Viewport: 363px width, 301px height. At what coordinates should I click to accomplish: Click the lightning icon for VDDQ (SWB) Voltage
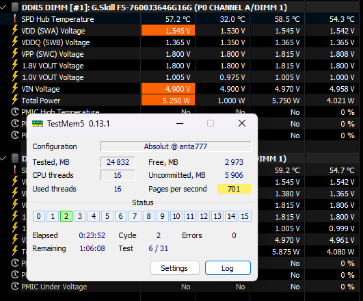pos(15,42)
